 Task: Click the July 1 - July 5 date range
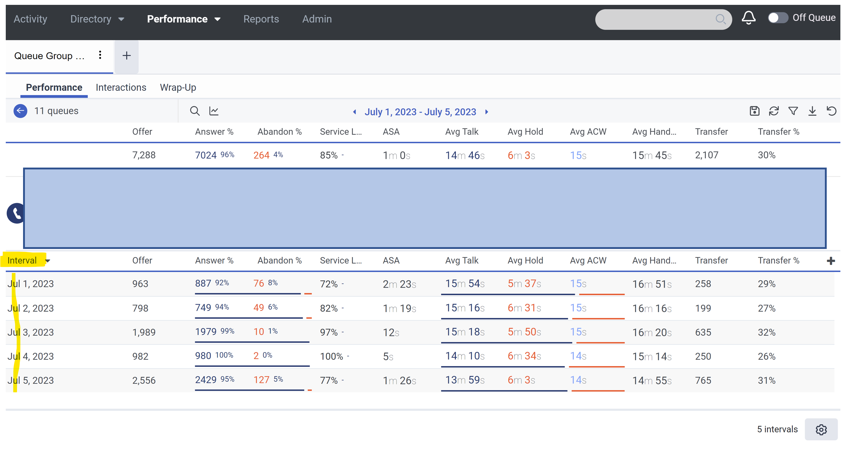click(420, 112)
